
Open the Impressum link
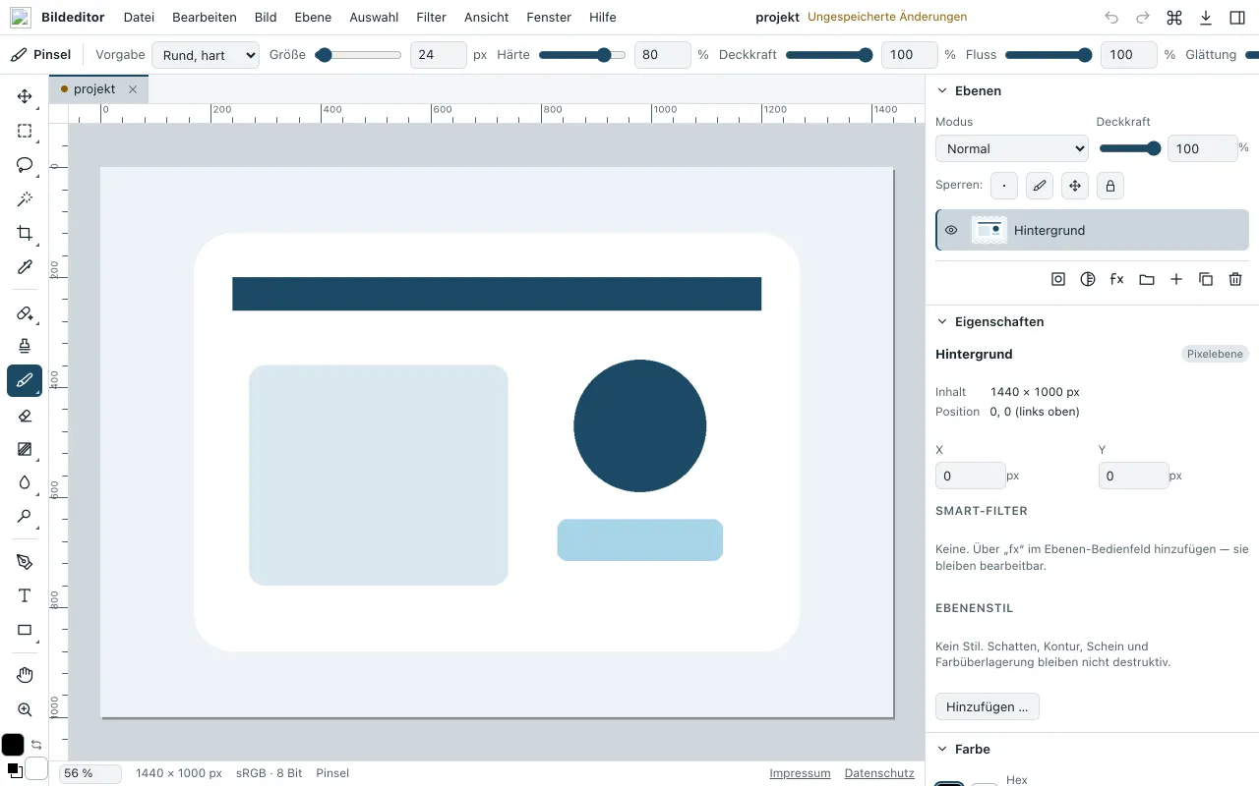coord(800,773)
